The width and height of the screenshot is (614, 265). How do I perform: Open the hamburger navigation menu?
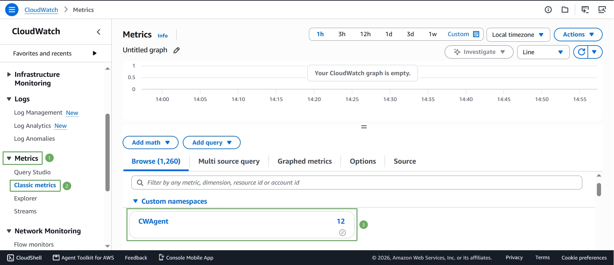coord(12,10)
